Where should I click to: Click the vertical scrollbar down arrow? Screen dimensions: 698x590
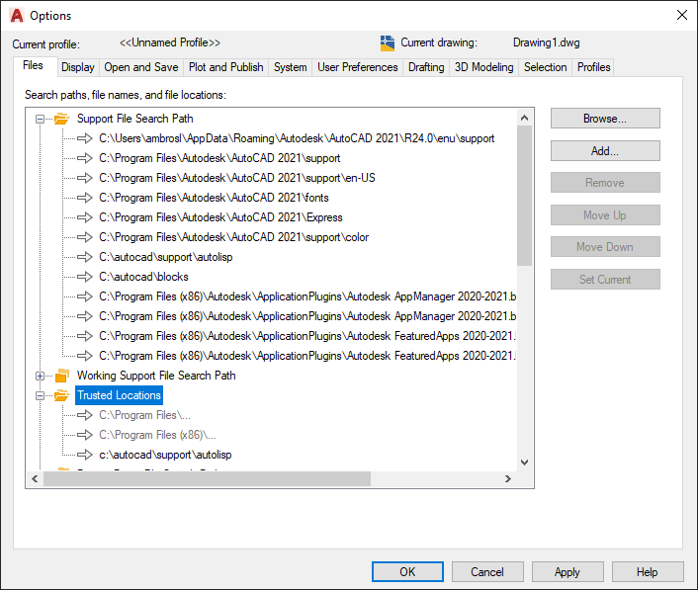click(x=524, y=463)
